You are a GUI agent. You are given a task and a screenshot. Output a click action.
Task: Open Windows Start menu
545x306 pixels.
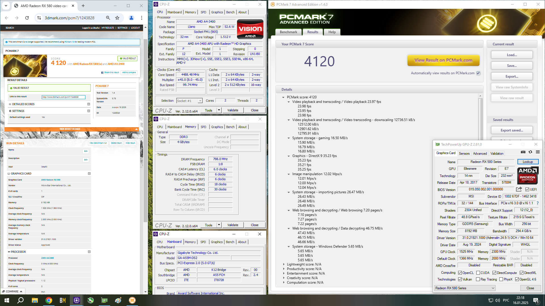(7, 300)
